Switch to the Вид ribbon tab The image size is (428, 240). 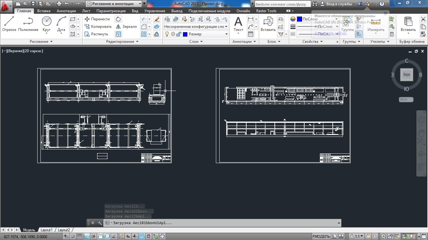[x=135, y=11]
